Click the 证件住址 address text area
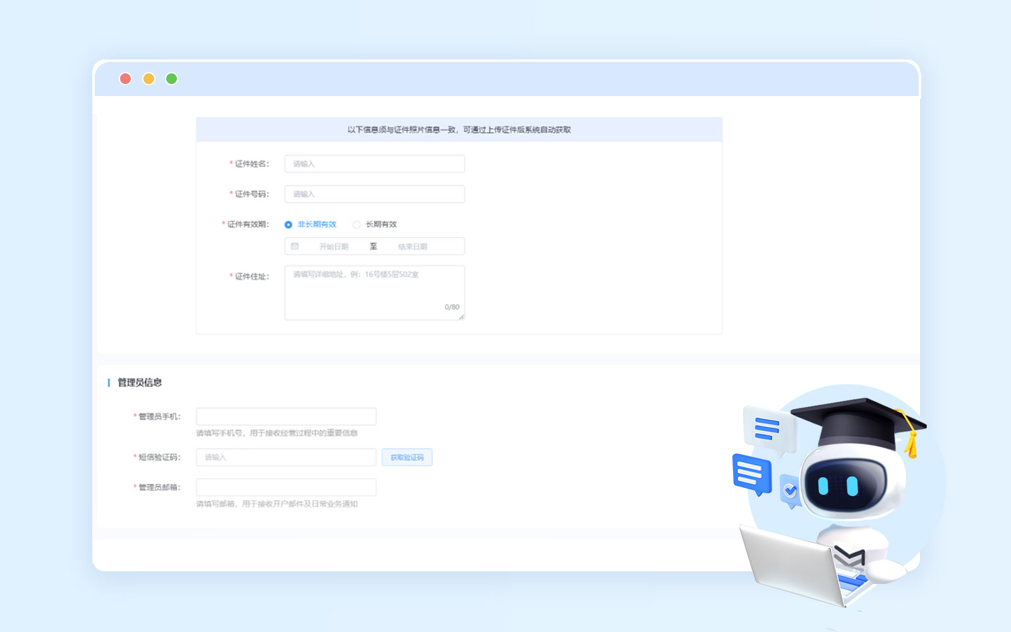 point(375,293)
